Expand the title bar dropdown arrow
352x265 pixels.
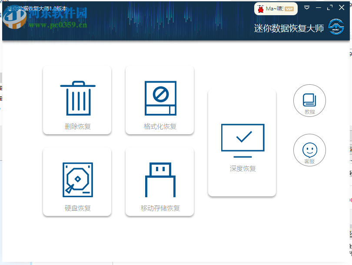pyautogui.click(x=307, y=8)
